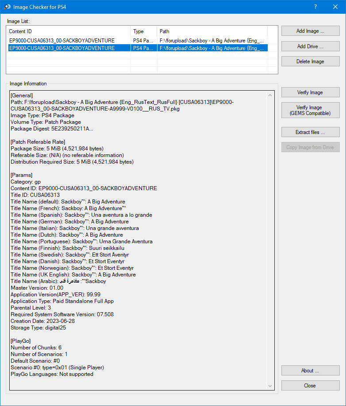Image resolution: width=346 pixels, height=406 pixels.
Task: Click the Creation Date: 2023-06-28 line
Action: pyautogui.click(x=43, y=321)
